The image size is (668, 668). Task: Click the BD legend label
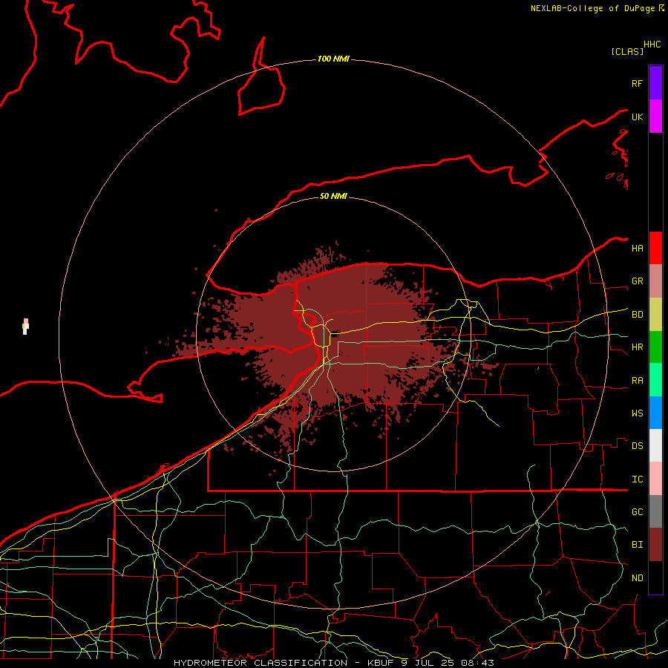(637, 315)
